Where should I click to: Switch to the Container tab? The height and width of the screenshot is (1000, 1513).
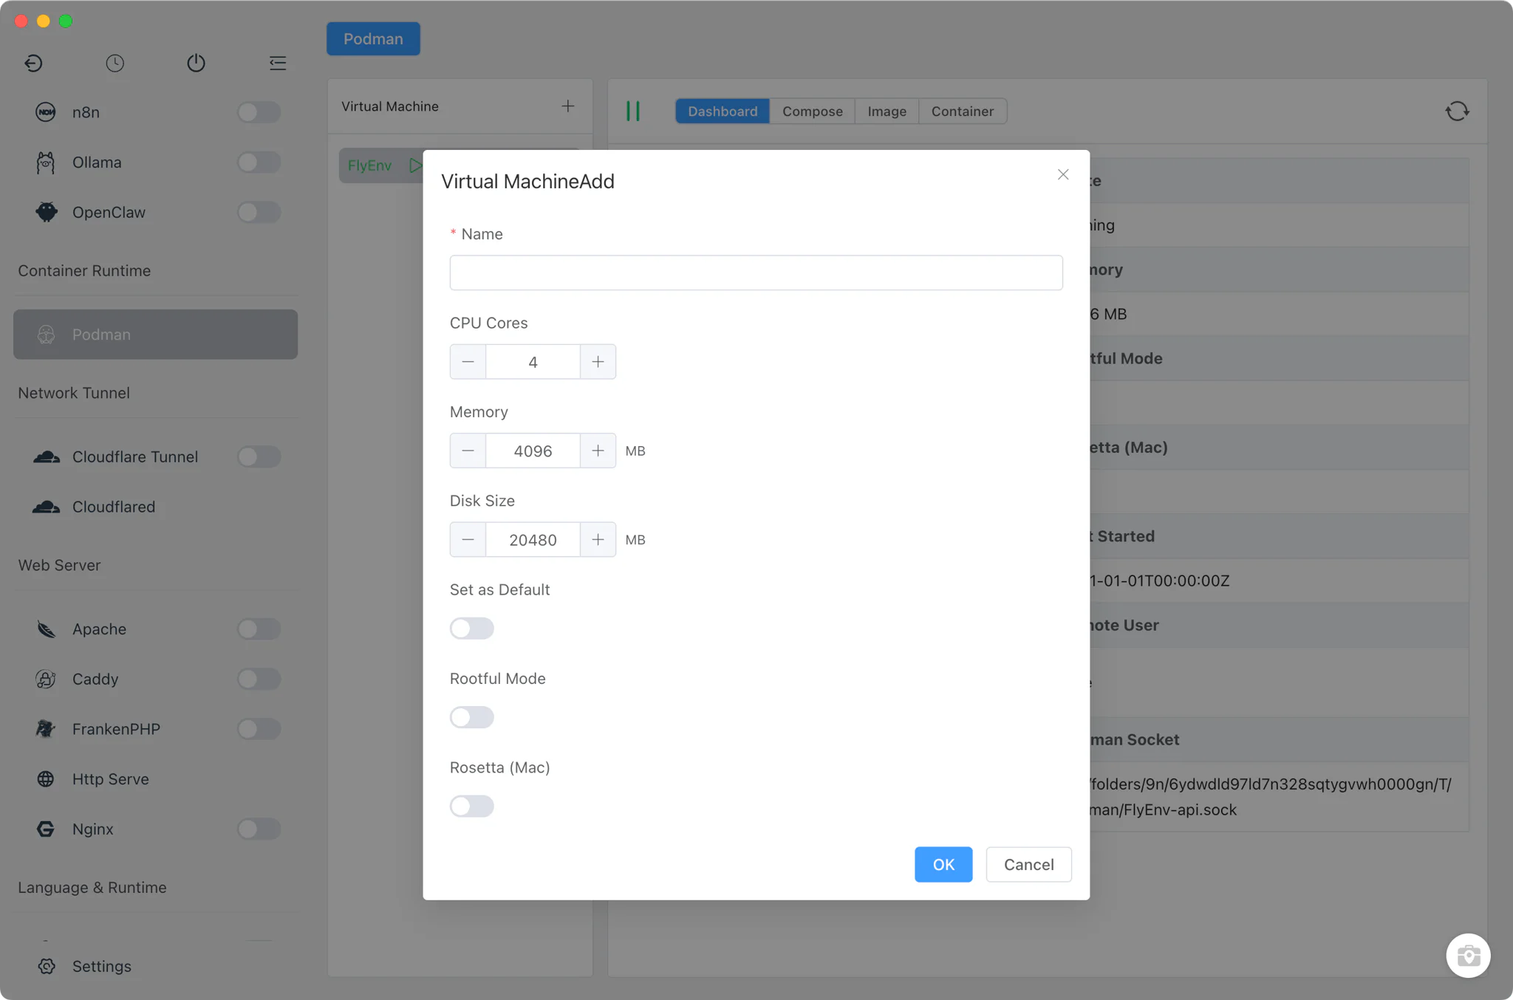click(x=962, y=112)
